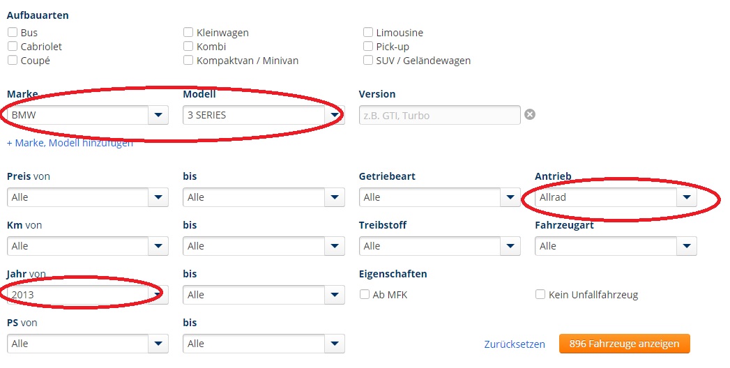Open the Antrieb dropdown set to Allrad
730x368 pixels.
pos(616,197)
